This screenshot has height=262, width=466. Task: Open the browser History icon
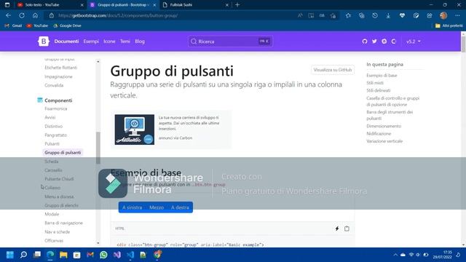pyautogui.click(x=375, y=15)
